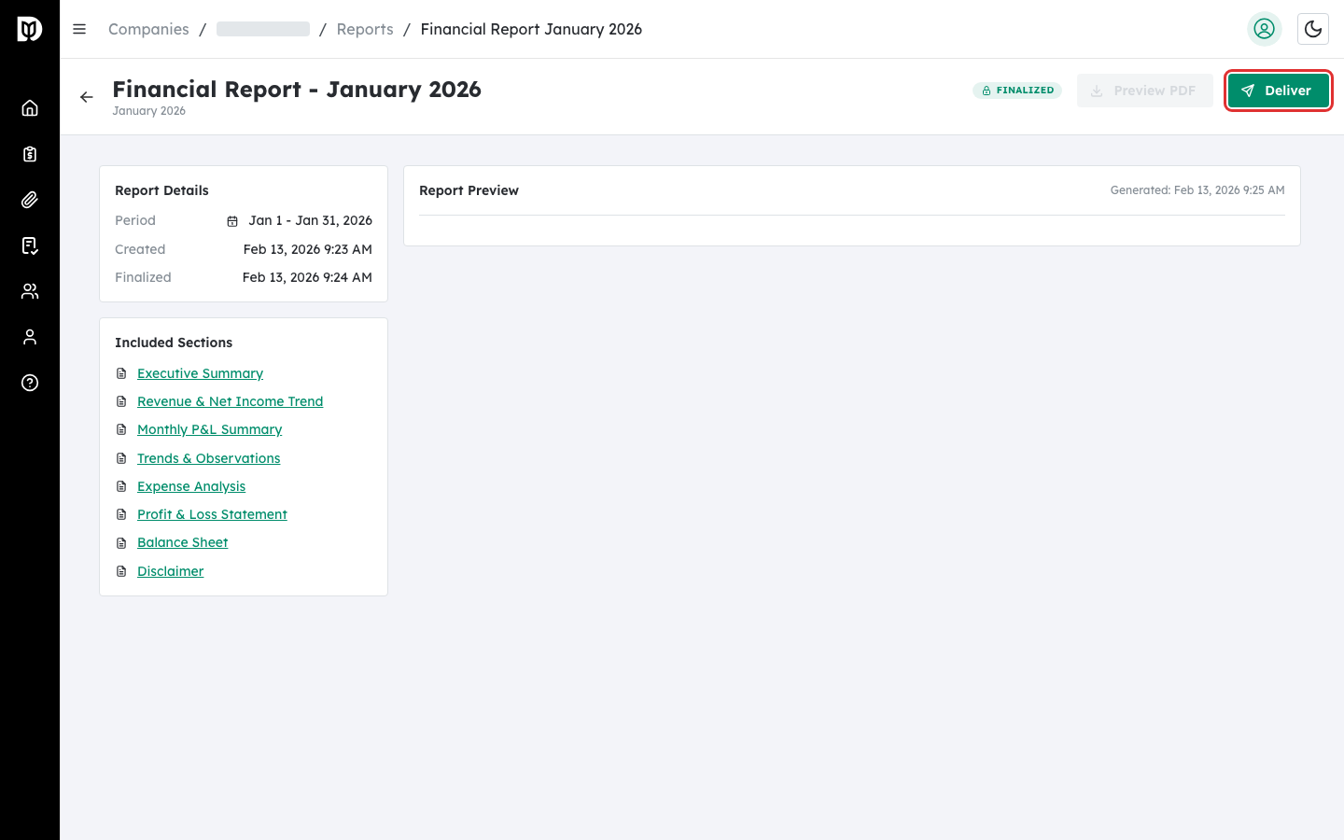View clients via the people icon

coord(30,290)
